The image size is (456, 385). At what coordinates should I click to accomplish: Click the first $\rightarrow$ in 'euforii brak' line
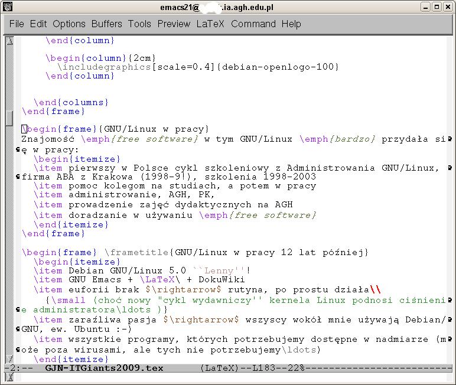184,290
